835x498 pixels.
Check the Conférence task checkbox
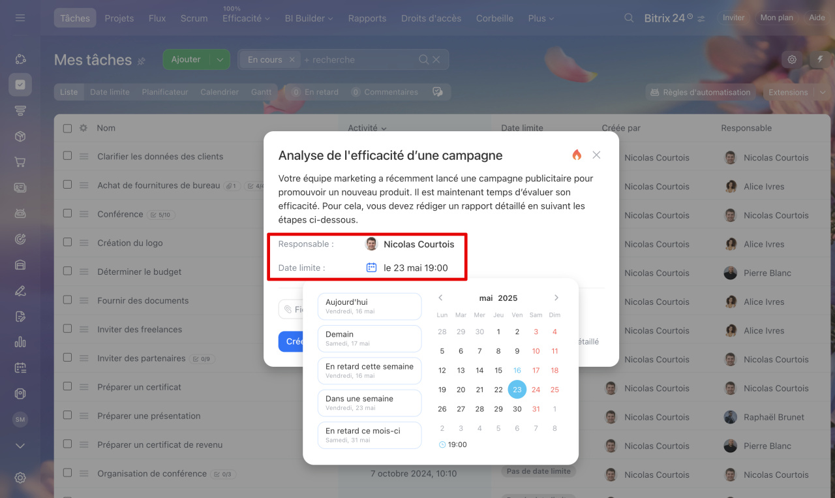pos(67,213)
